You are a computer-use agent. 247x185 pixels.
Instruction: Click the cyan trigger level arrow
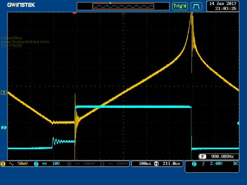click(x=238, y=123)
